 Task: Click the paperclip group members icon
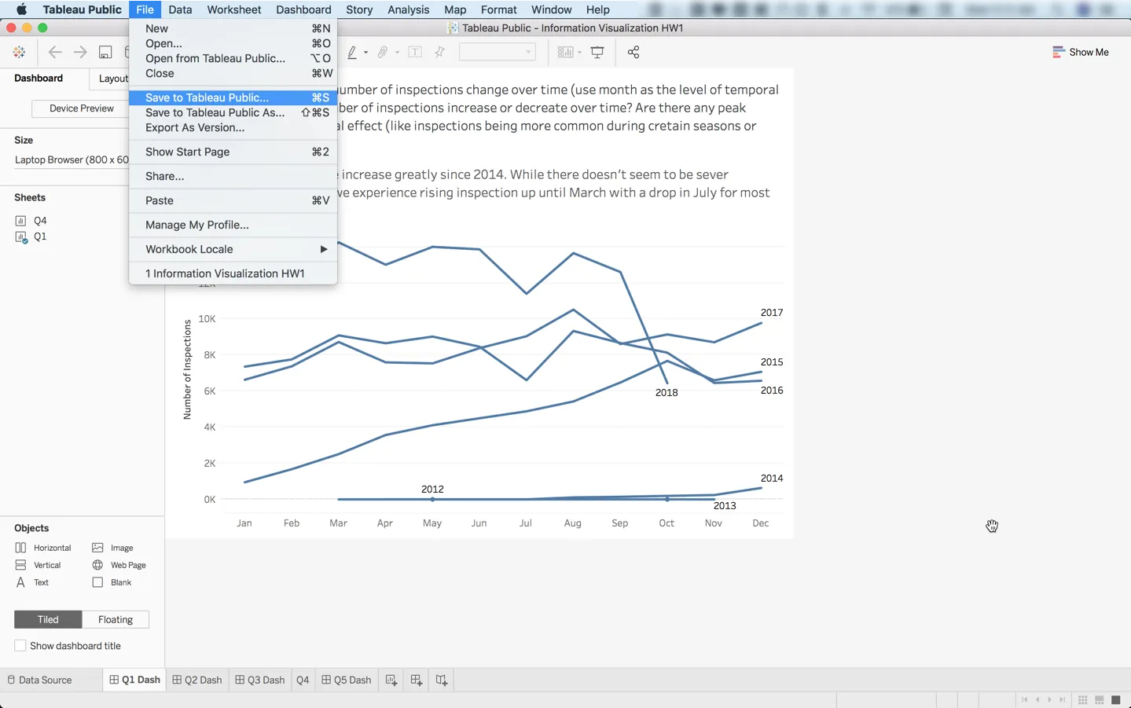[x=383, y=52]
